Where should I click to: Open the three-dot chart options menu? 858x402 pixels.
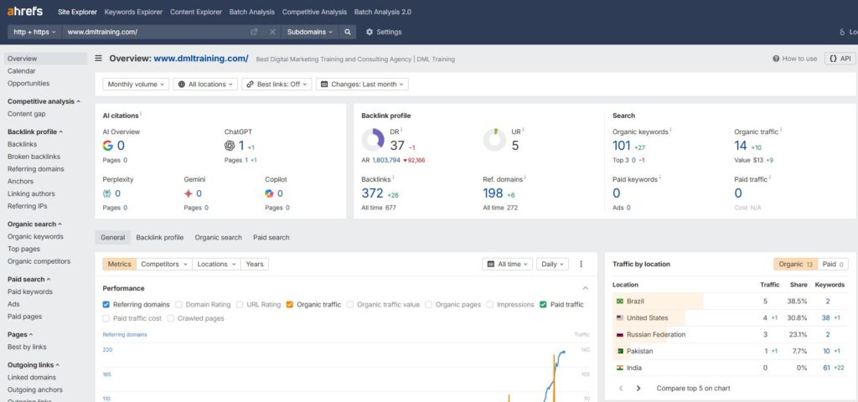[581, 264]
